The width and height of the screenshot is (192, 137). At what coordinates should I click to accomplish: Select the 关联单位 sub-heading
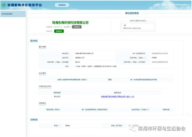[x=42, y=103]
